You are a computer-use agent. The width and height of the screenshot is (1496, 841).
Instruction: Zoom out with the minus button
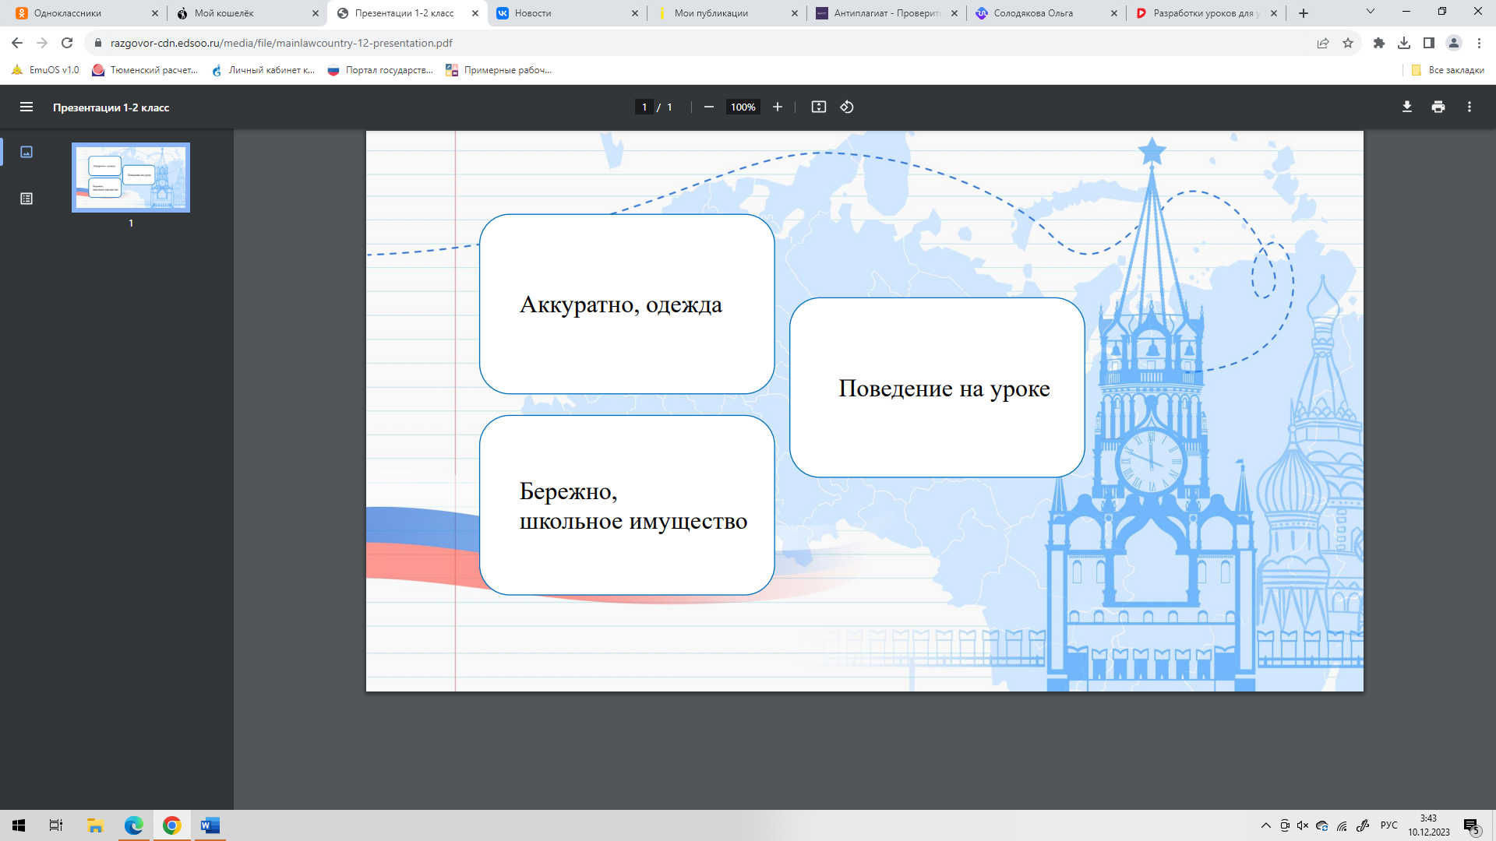point(709,107)
